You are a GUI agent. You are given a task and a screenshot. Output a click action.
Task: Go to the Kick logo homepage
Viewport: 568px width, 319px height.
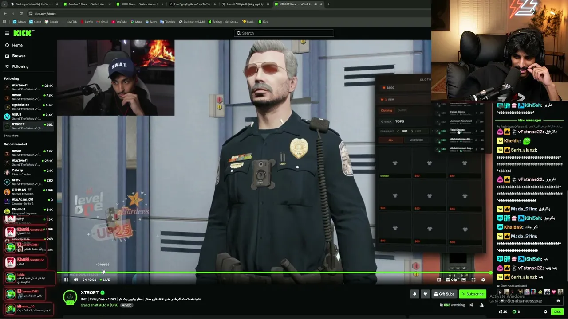click(x=24, y=33)
